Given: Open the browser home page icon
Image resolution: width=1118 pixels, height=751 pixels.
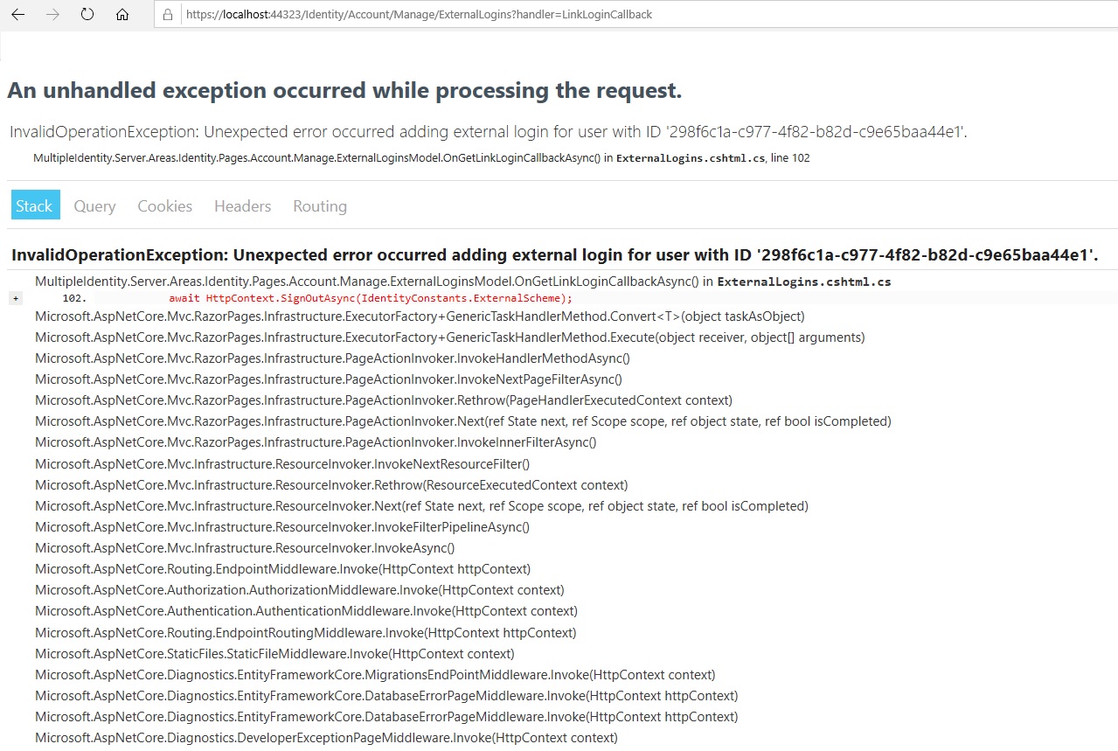Looking at the screenshot, I should click(x=122, y=14).
